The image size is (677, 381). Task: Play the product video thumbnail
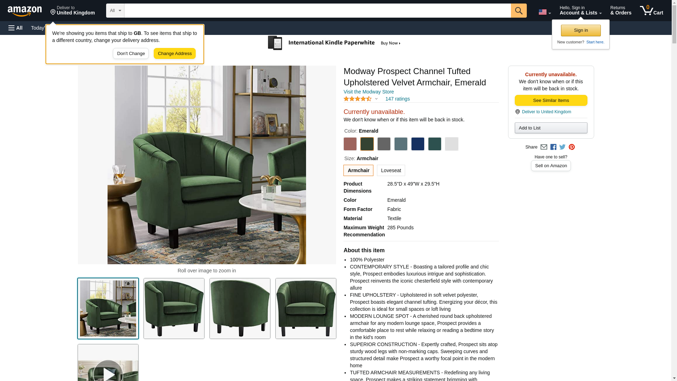pos(108,363)
